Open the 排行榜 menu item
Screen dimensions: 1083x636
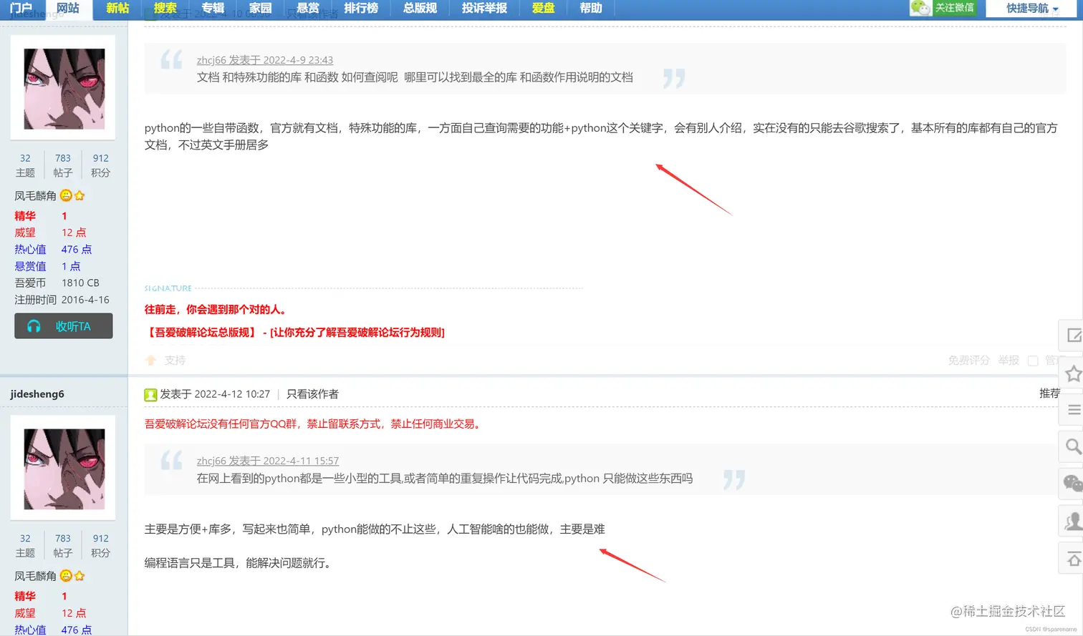361,9
